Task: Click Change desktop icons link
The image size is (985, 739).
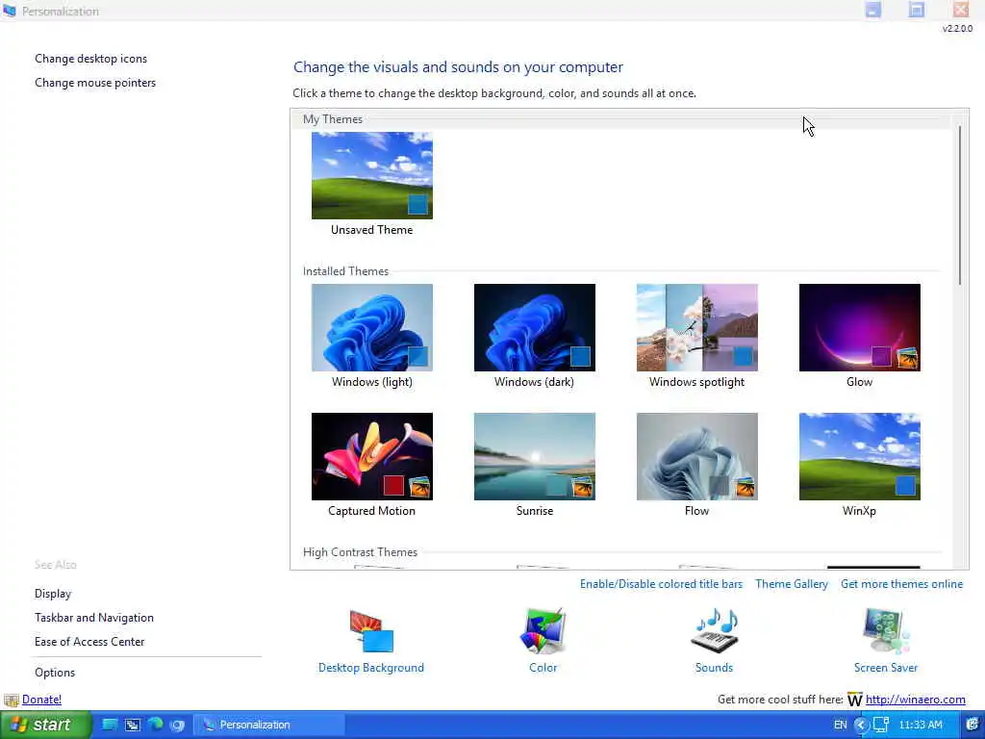Action: click(90, 59)
